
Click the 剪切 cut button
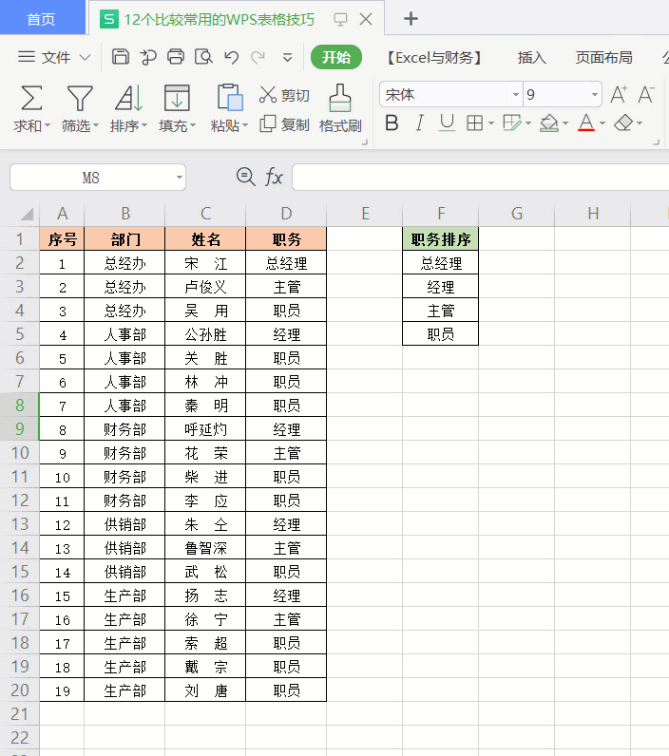coord(285,95)
